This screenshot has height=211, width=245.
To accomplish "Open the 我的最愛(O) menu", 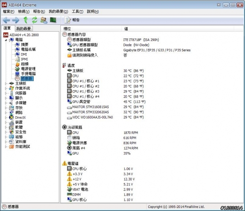I will tap(59, 11).
